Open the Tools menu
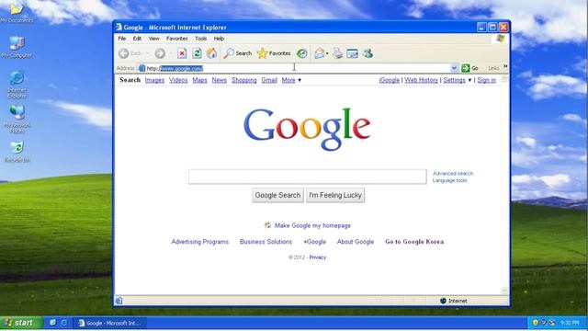 200,39
